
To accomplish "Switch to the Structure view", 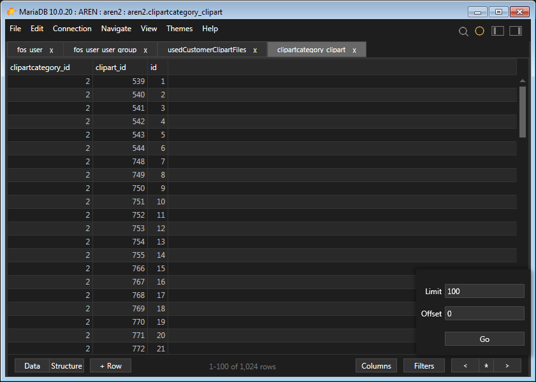I will tap(66, 365).
